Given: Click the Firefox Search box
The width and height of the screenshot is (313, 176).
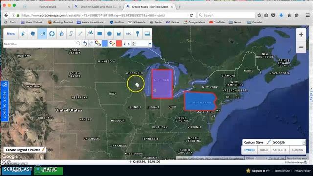Looking at the screenshot, I should [x=226, y=15].
